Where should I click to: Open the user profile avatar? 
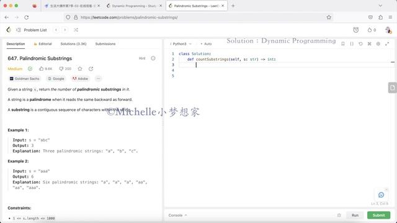pyautogui.click(x=388, y=30)
